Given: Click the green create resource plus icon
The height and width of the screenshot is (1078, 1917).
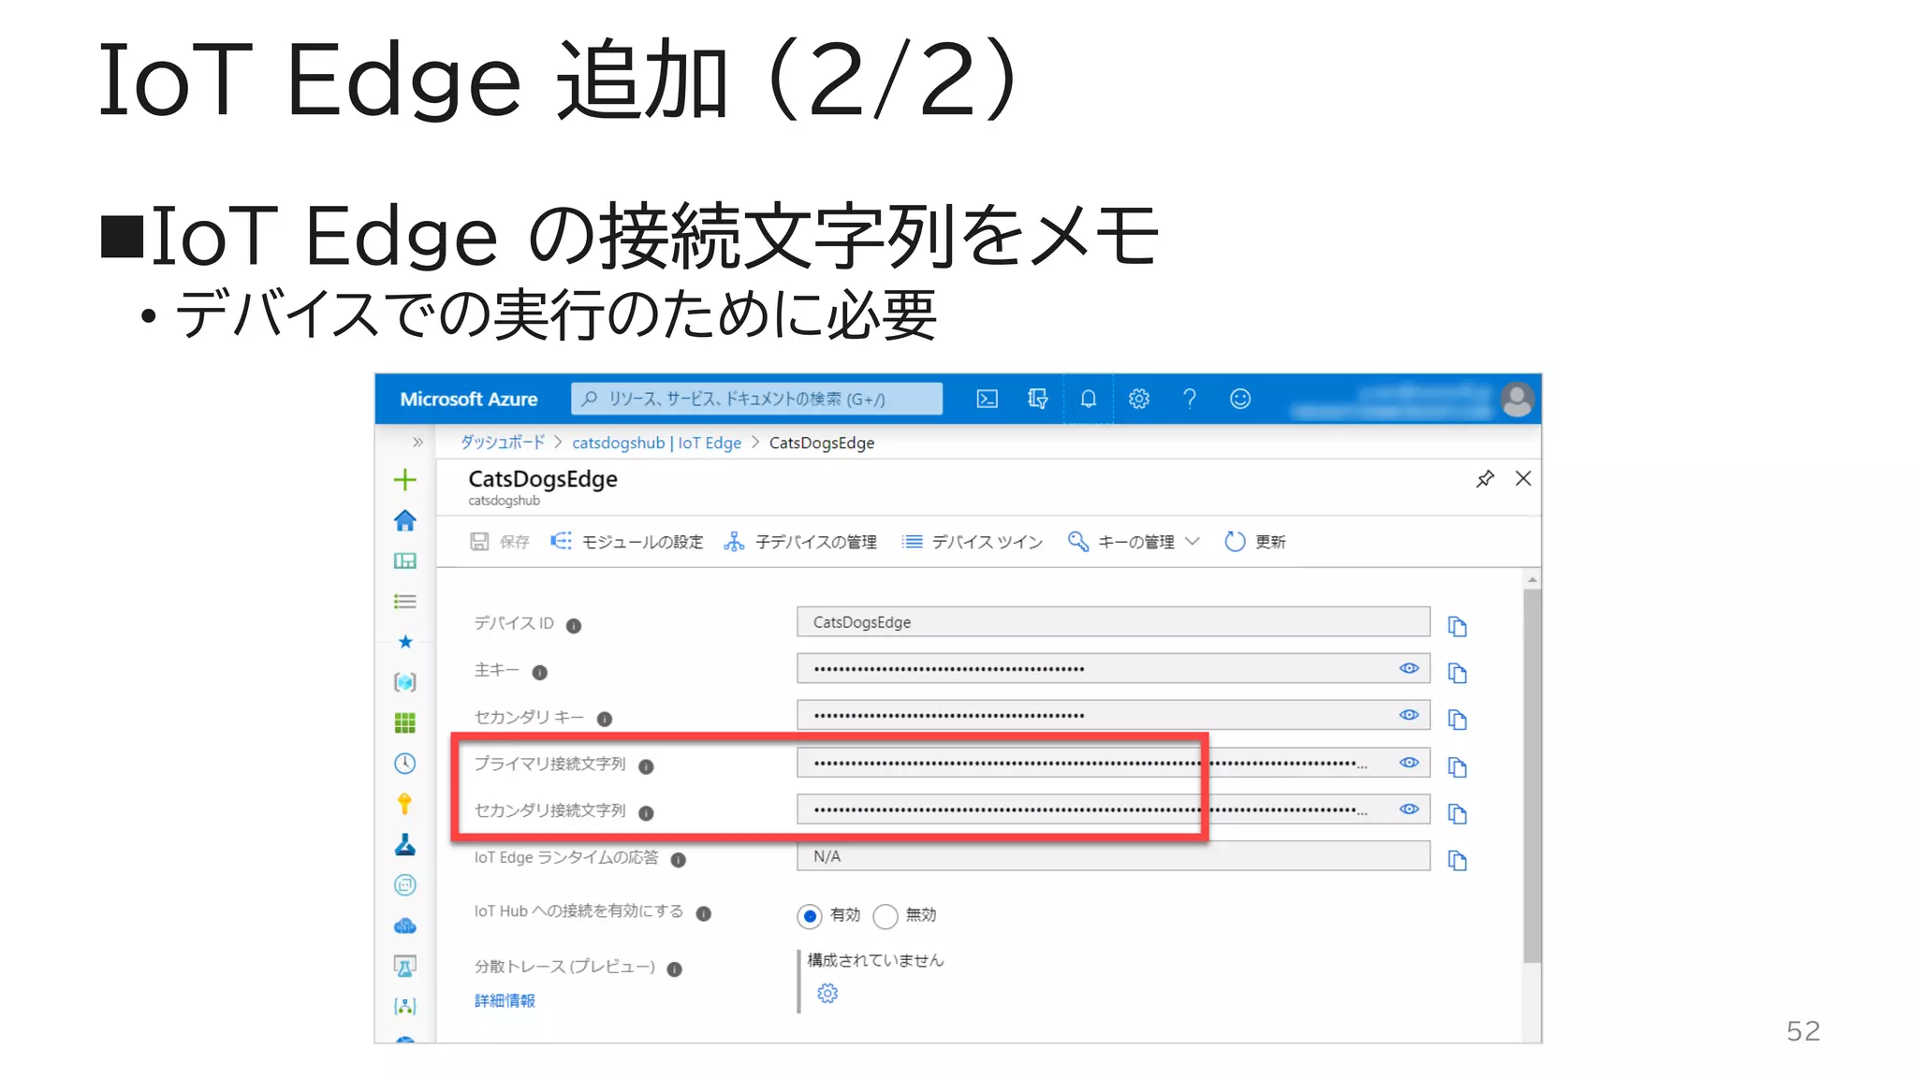Looking at the screenshot, I should click(x=405, y=480).
